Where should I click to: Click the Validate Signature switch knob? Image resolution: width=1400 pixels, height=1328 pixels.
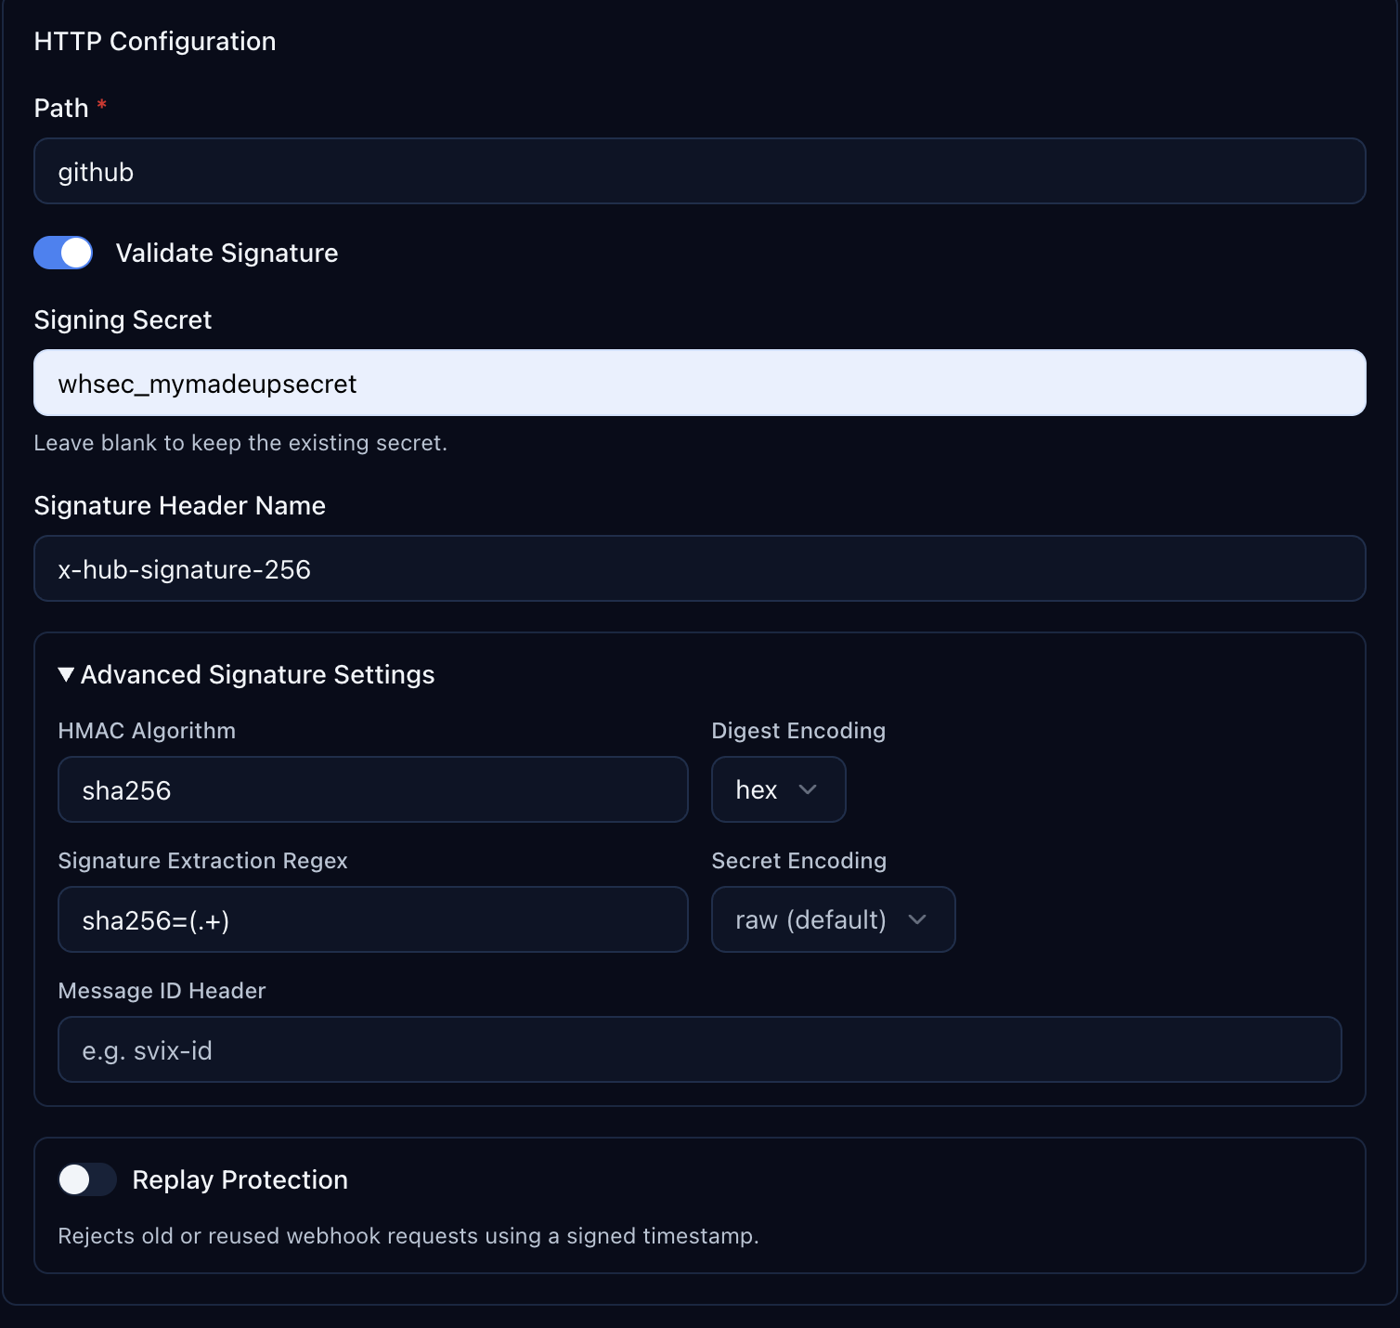pyautogui.click(x=74, y=253)
